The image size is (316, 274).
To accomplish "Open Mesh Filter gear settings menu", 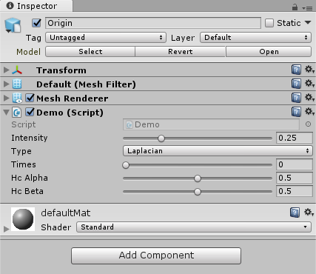I will 309,84.
